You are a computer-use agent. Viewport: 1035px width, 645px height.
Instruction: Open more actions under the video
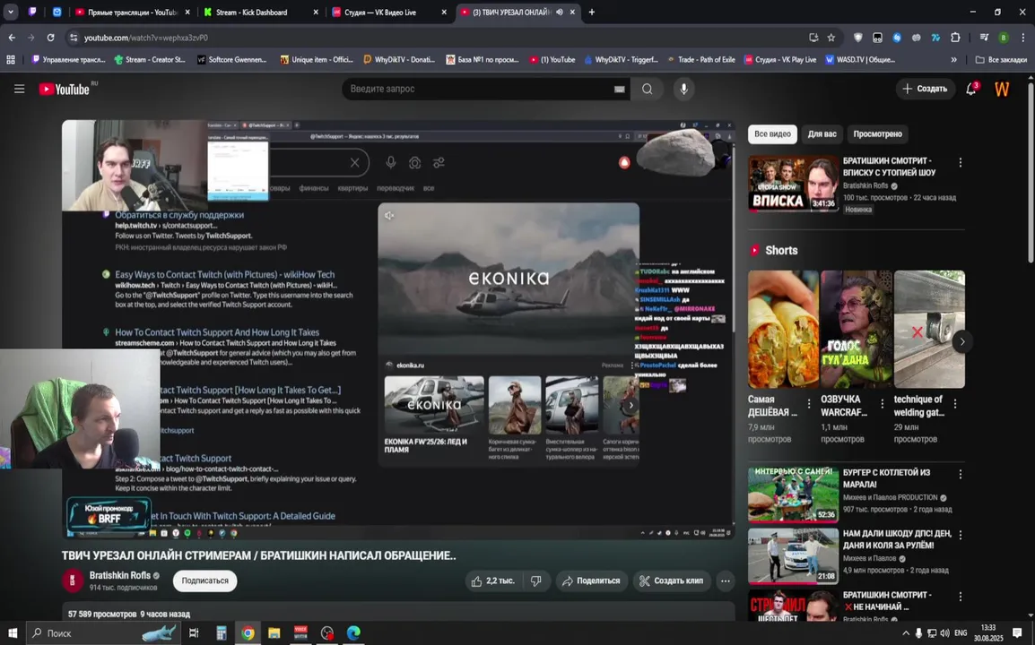tap(726, 581)
